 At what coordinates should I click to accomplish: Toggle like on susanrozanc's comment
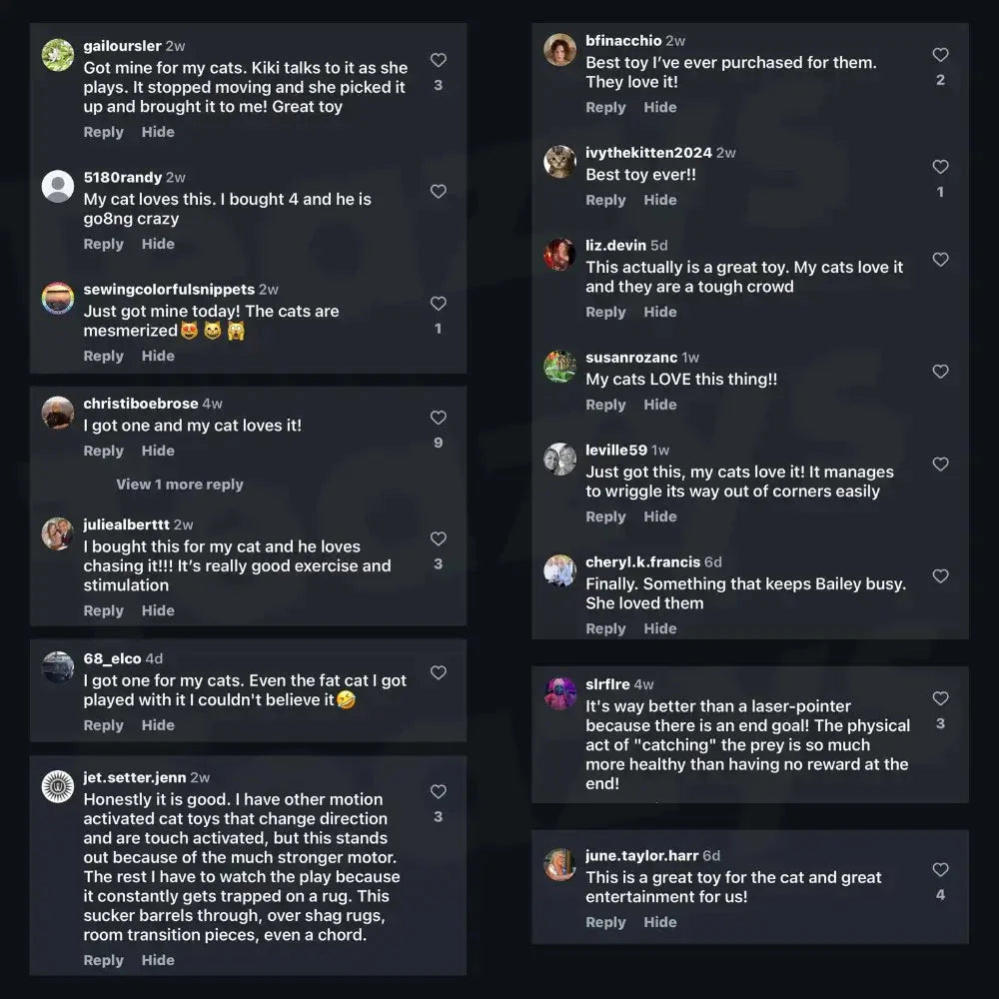940,372
